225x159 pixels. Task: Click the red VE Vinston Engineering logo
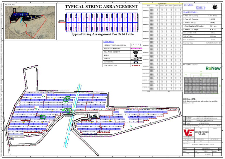click(189, 133)
